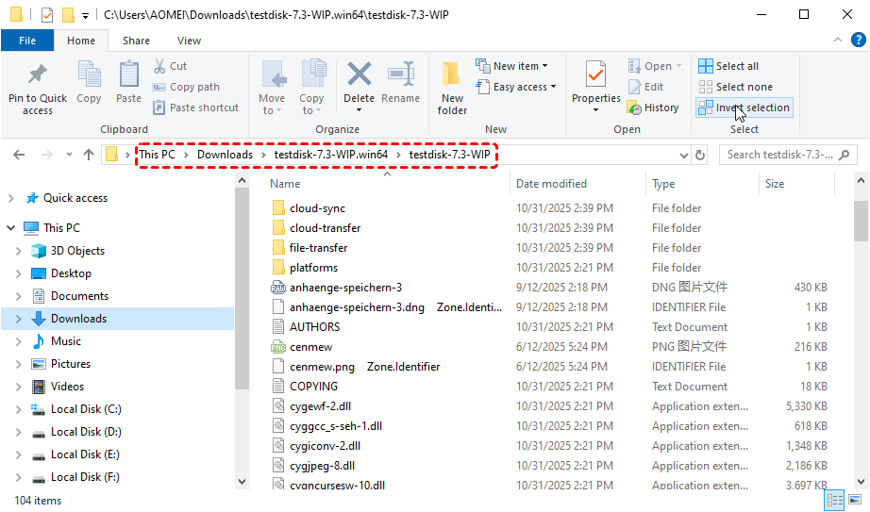Viewport: 870px width, 512px height.
Task: Click the Search testdisk-7.3 input box
Action: pos(779,155)
